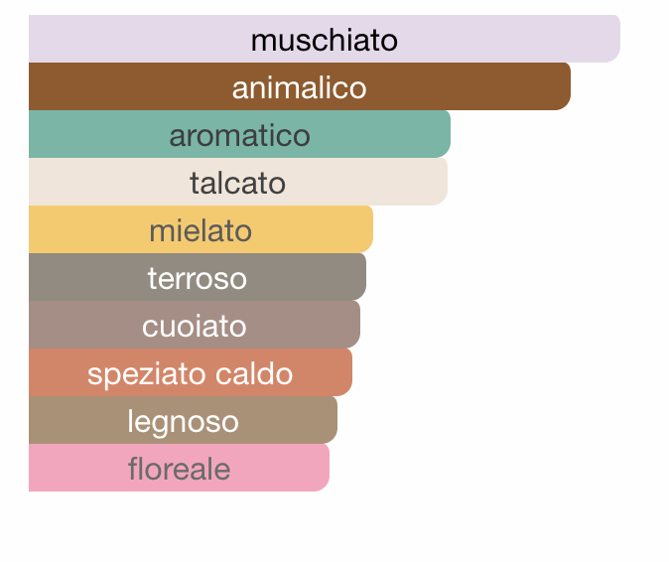The image size is (669, 562).
Task: Choose the terracotta orange colored bar
Action: point(191,372)
